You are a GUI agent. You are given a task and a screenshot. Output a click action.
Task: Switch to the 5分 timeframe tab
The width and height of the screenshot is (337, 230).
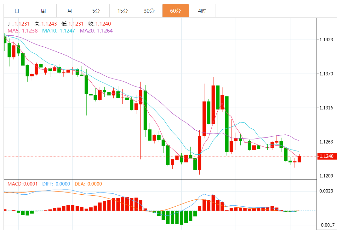[x=96, y=11]
